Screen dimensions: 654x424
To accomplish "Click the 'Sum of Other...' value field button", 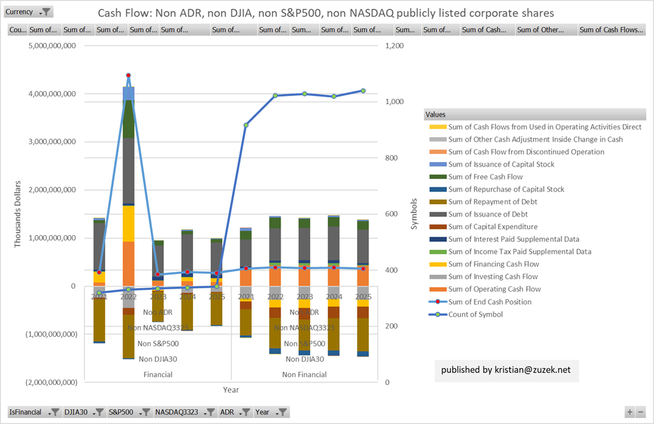I will click(546, 30).
